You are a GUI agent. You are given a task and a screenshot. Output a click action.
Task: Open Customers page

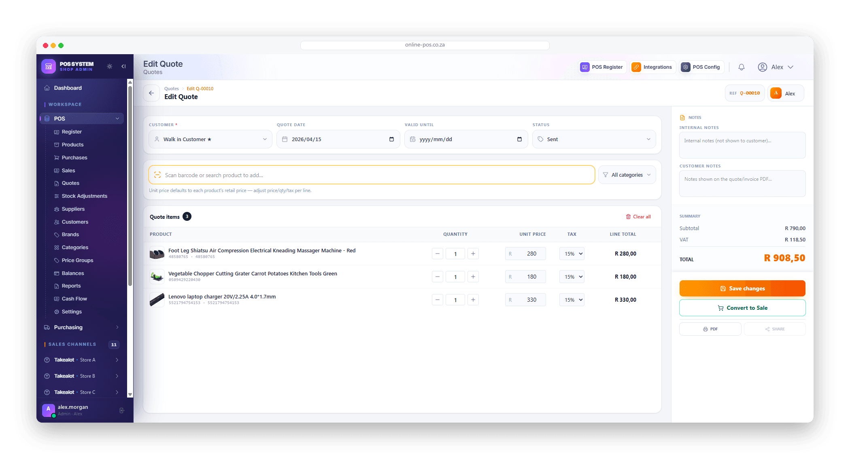pos(75,222)
